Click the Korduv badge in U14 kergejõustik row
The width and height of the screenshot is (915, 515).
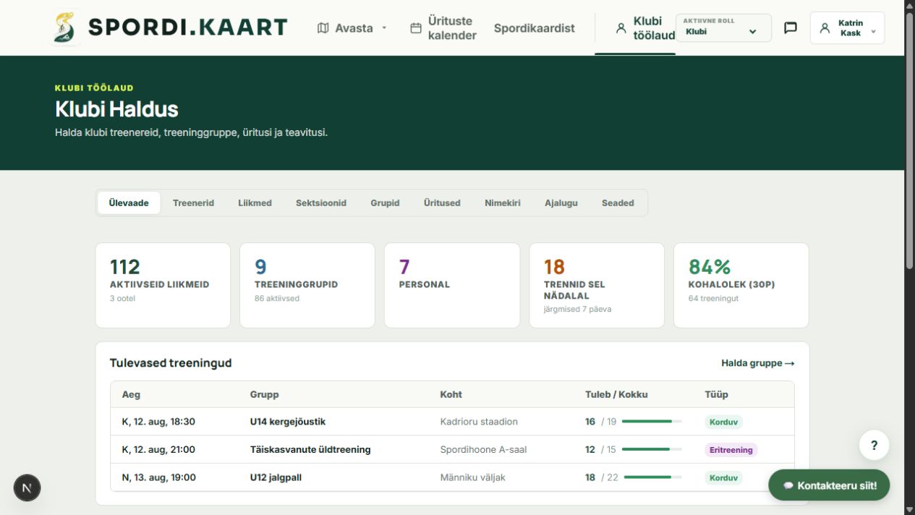723,422
